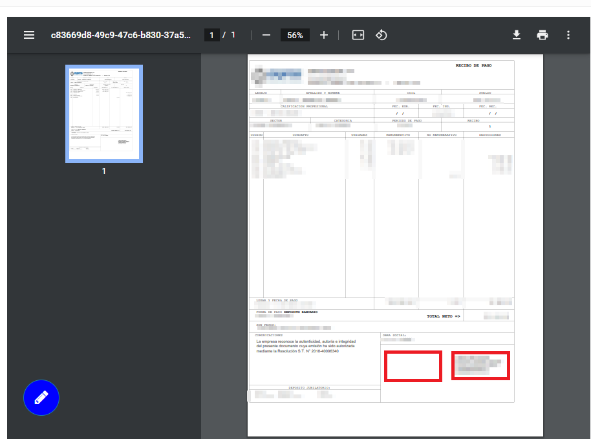Click the empty red signature box
Viewport: 591px width, 441px height.
point(413,366)
